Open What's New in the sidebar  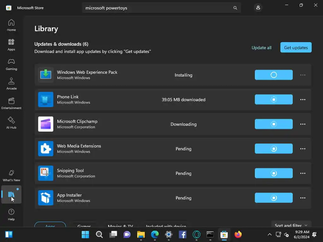tap(11, 176)
